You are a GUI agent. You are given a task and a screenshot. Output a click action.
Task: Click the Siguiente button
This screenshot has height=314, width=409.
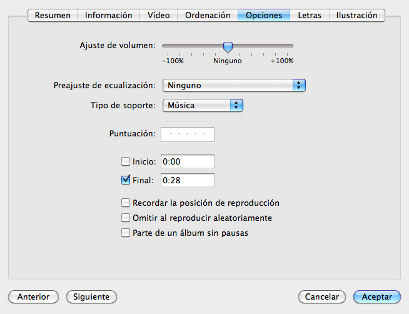(91, 296)
